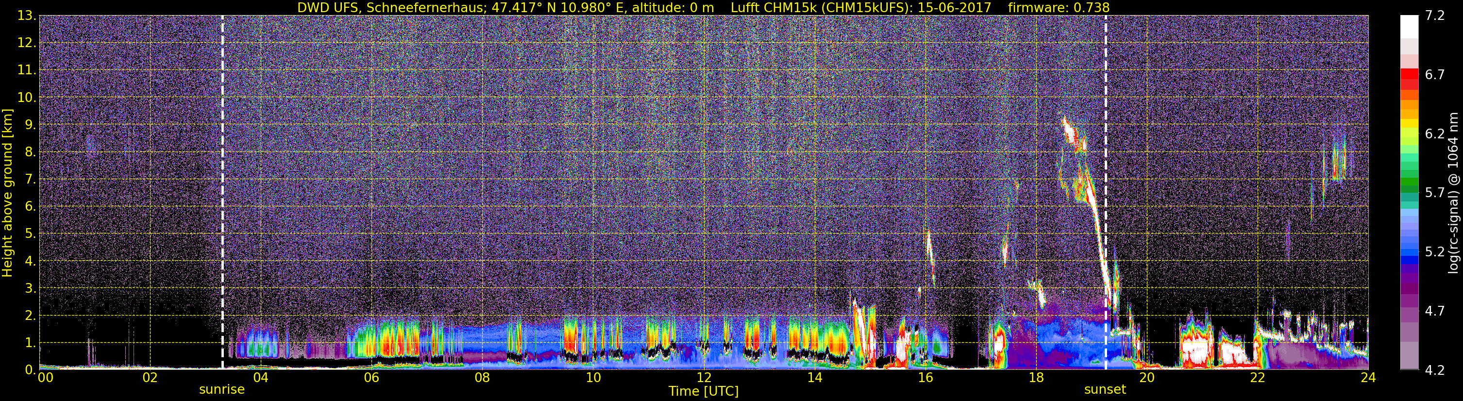This screenshot has height=401, width=1463.
Task: Click the '13.' height tick label
Action: [27, 16]
